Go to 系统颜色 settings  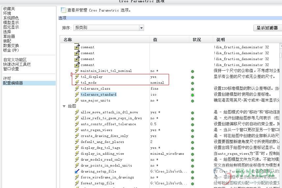(11, 18)
